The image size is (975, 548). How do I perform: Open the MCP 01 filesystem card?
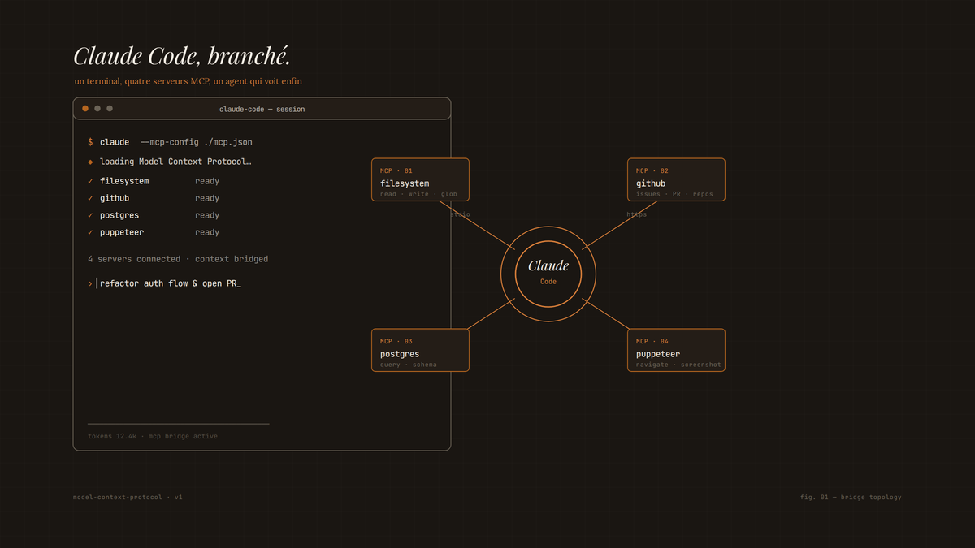(x=420, y=179)
